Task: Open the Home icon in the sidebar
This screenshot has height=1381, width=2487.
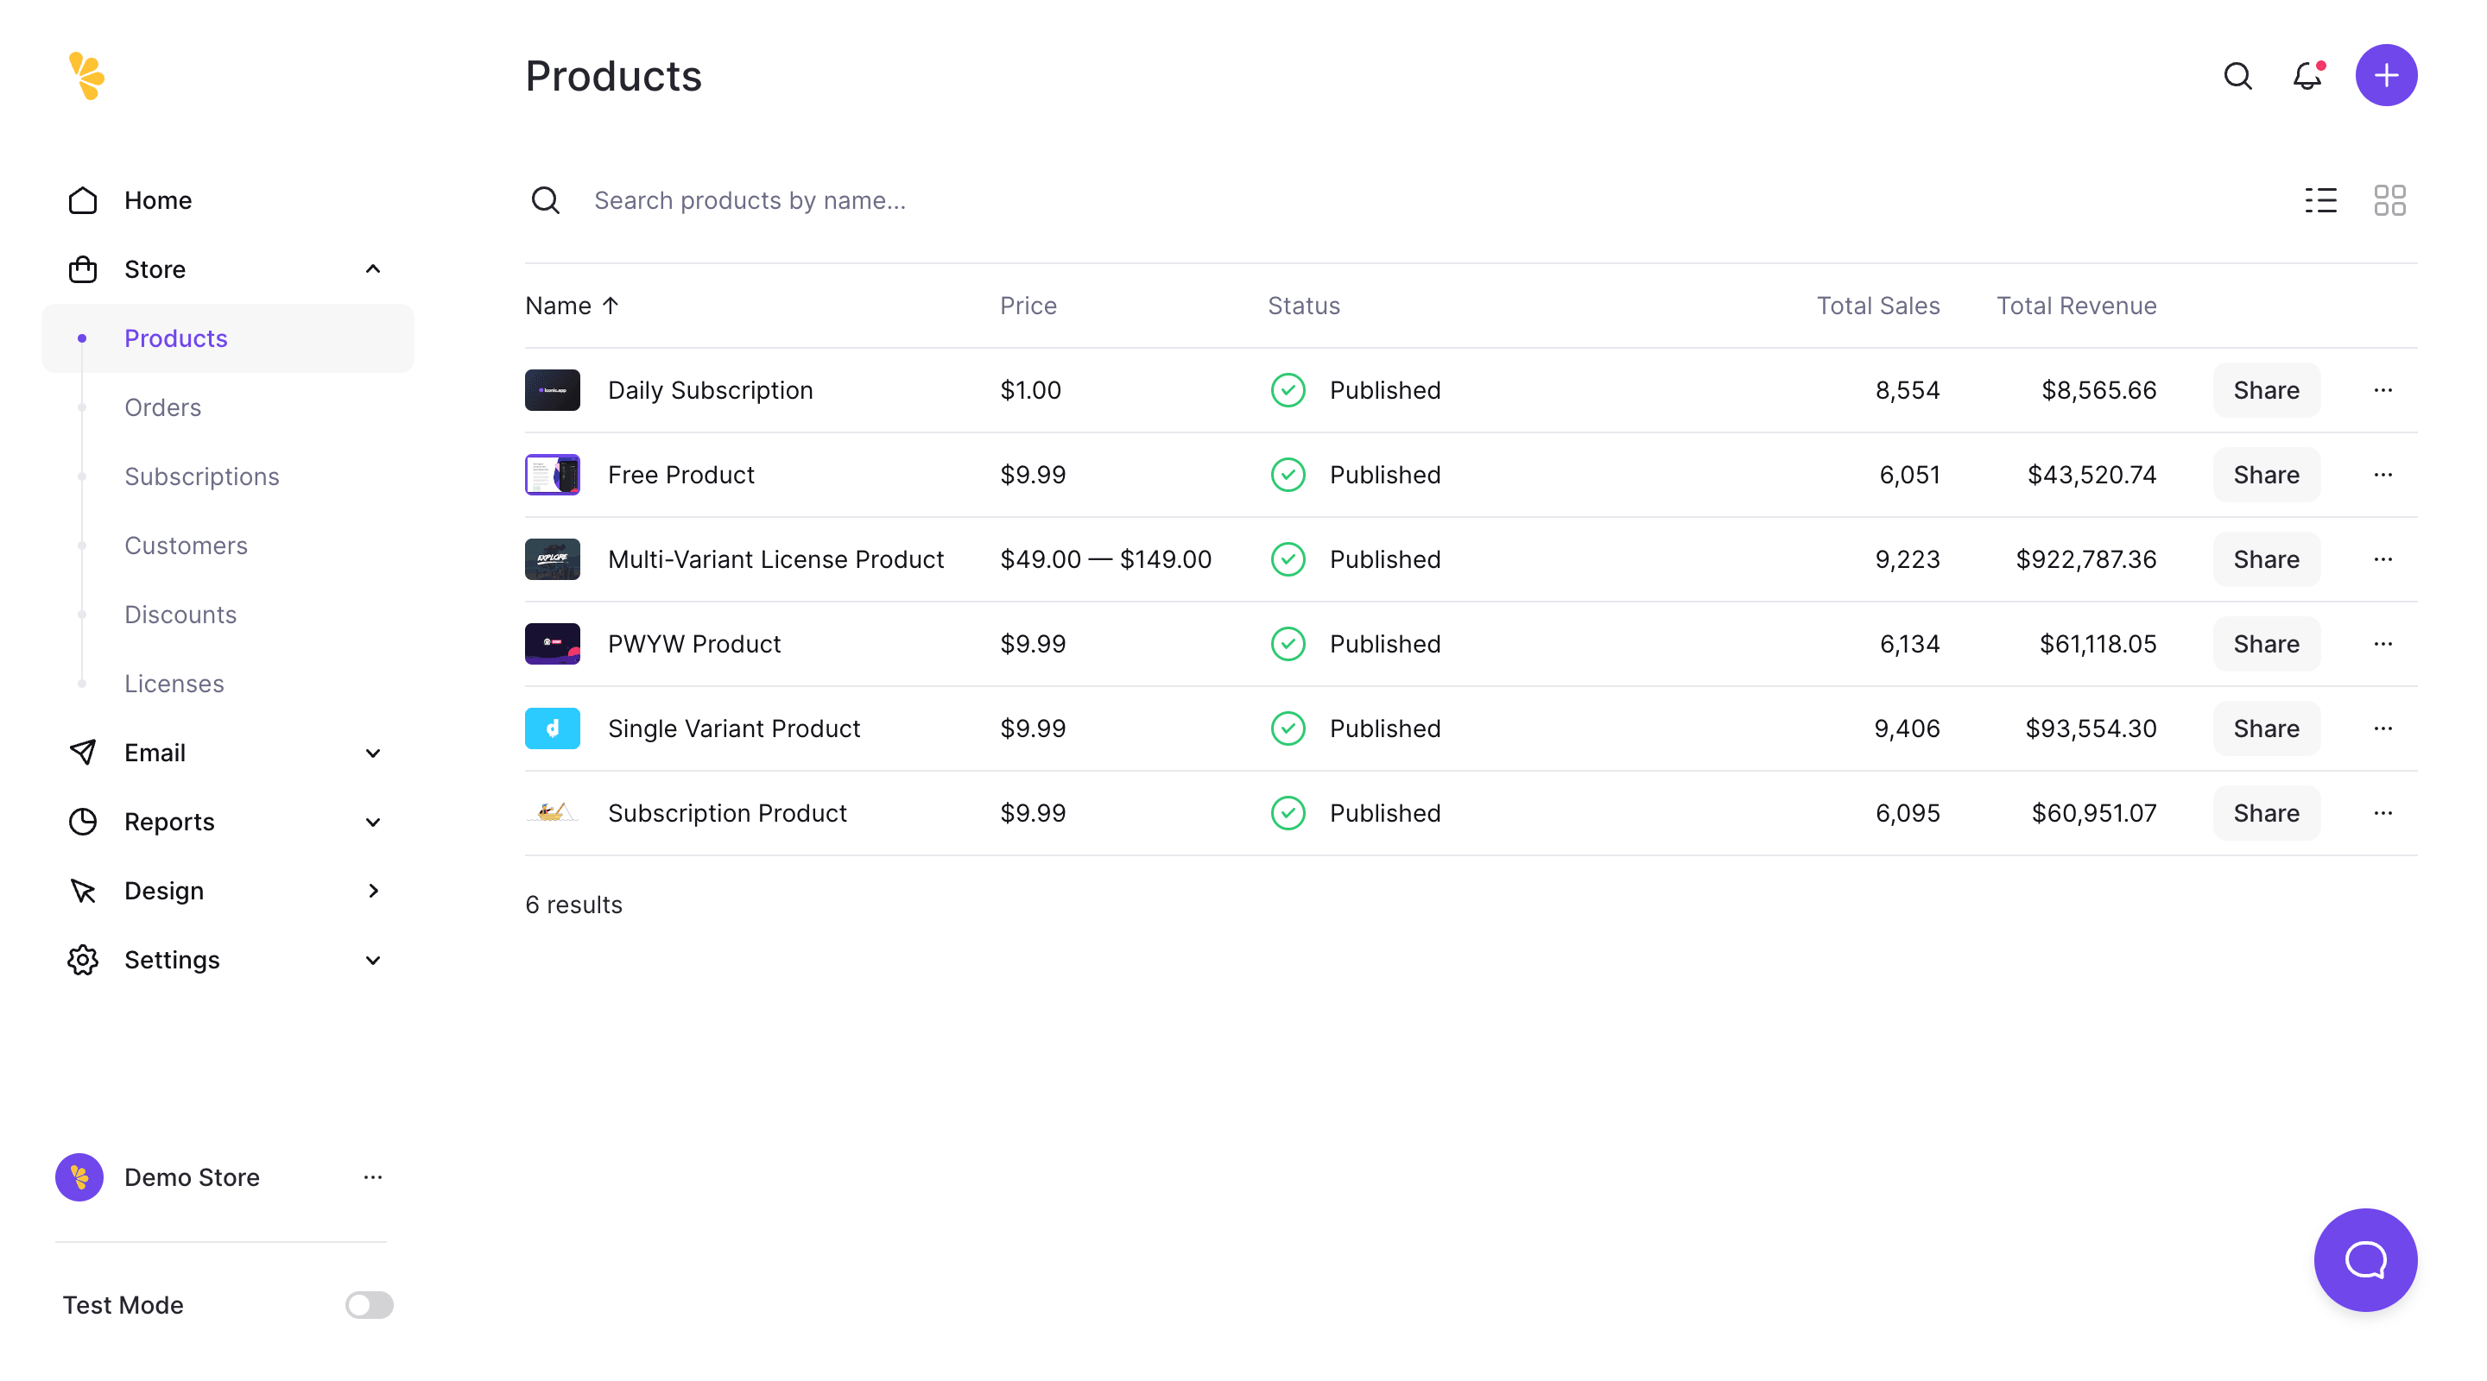Action: pos(83,199)
